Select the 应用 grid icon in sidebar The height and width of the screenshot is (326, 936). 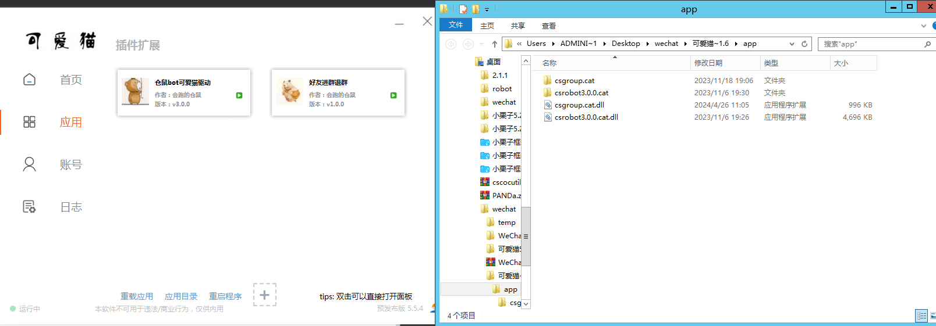[29, 122]
